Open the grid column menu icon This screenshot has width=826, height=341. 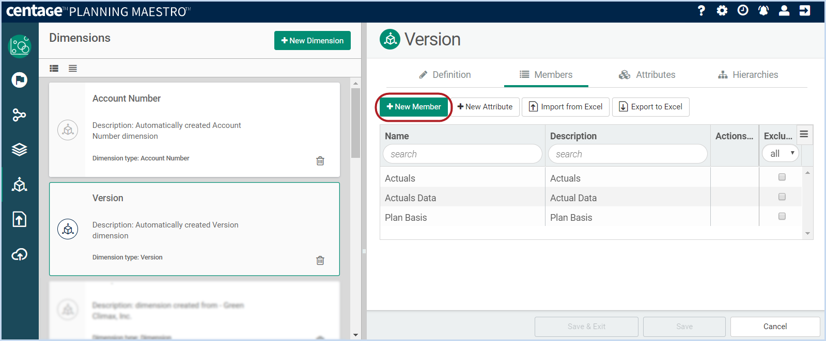(x=804, y=135)
